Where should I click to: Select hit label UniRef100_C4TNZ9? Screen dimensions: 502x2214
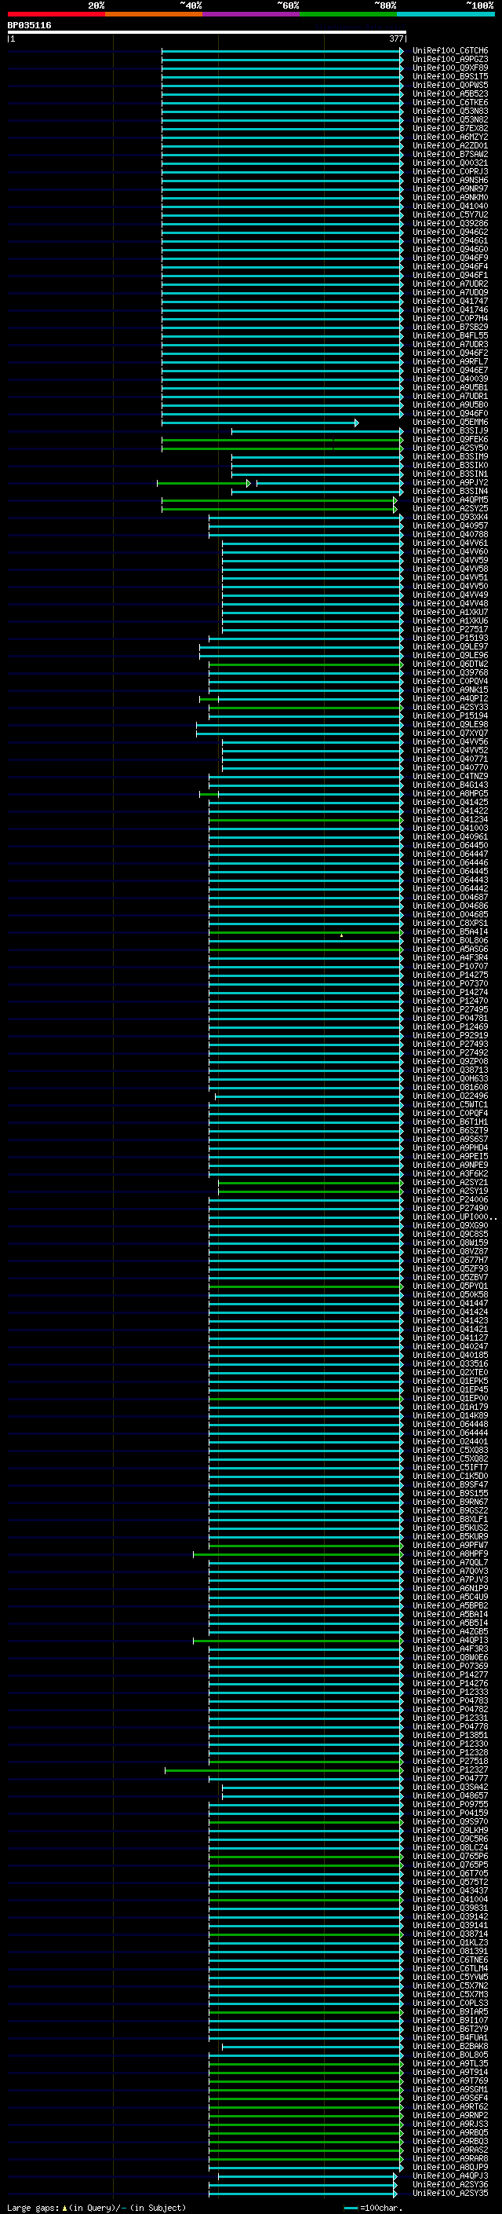449,776
